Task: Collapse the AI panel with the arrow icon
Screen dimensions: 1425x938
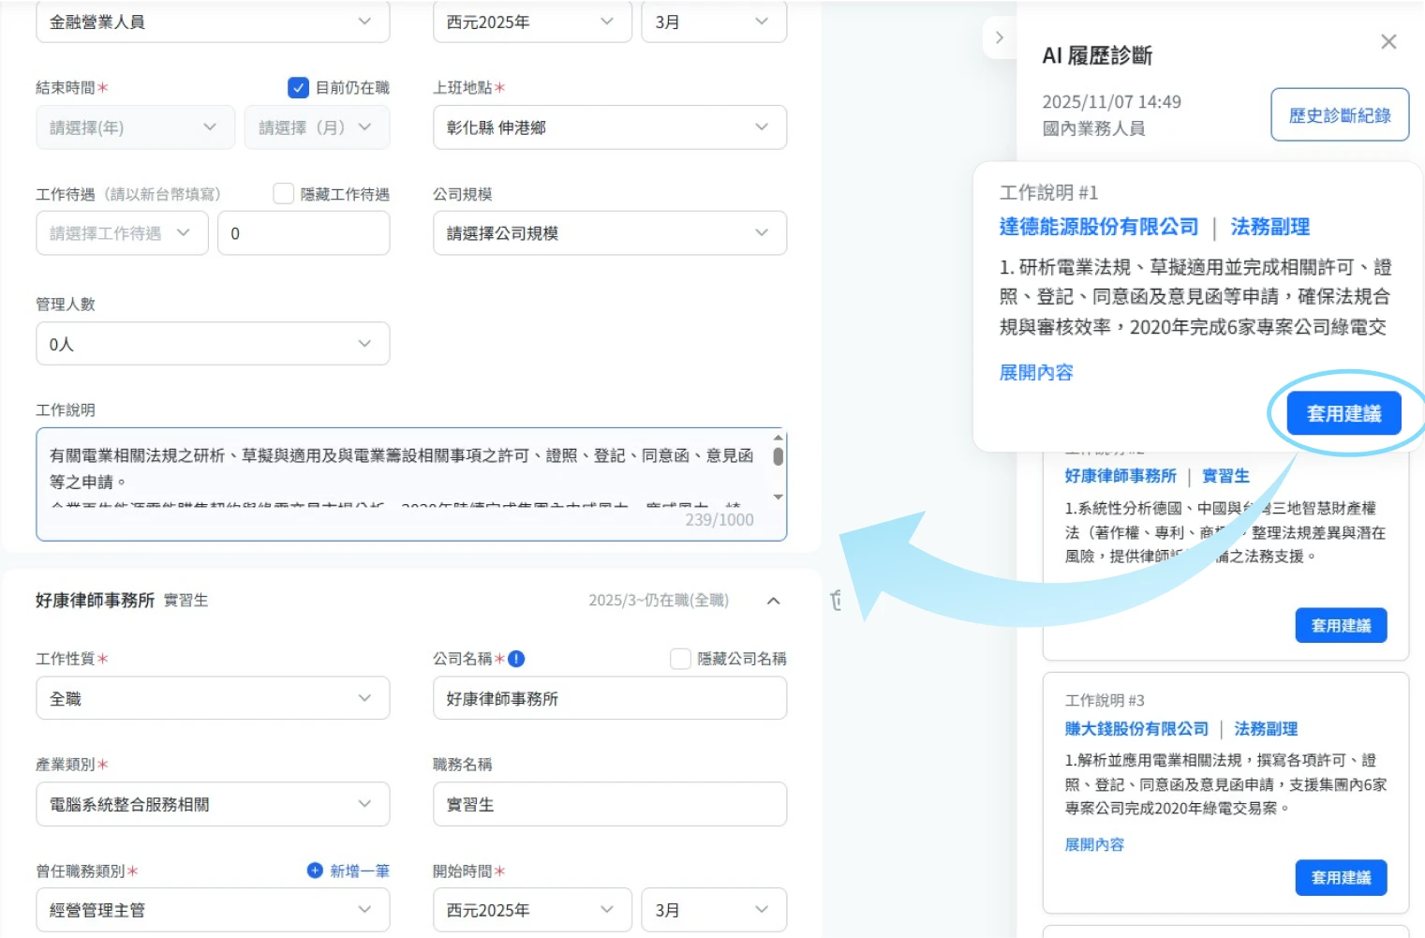Action: click(1000, 38)
